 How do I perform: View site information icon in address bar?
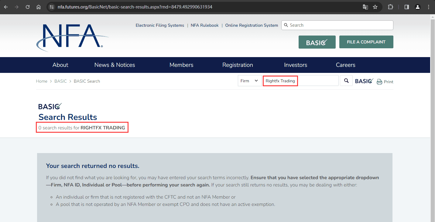52,7
